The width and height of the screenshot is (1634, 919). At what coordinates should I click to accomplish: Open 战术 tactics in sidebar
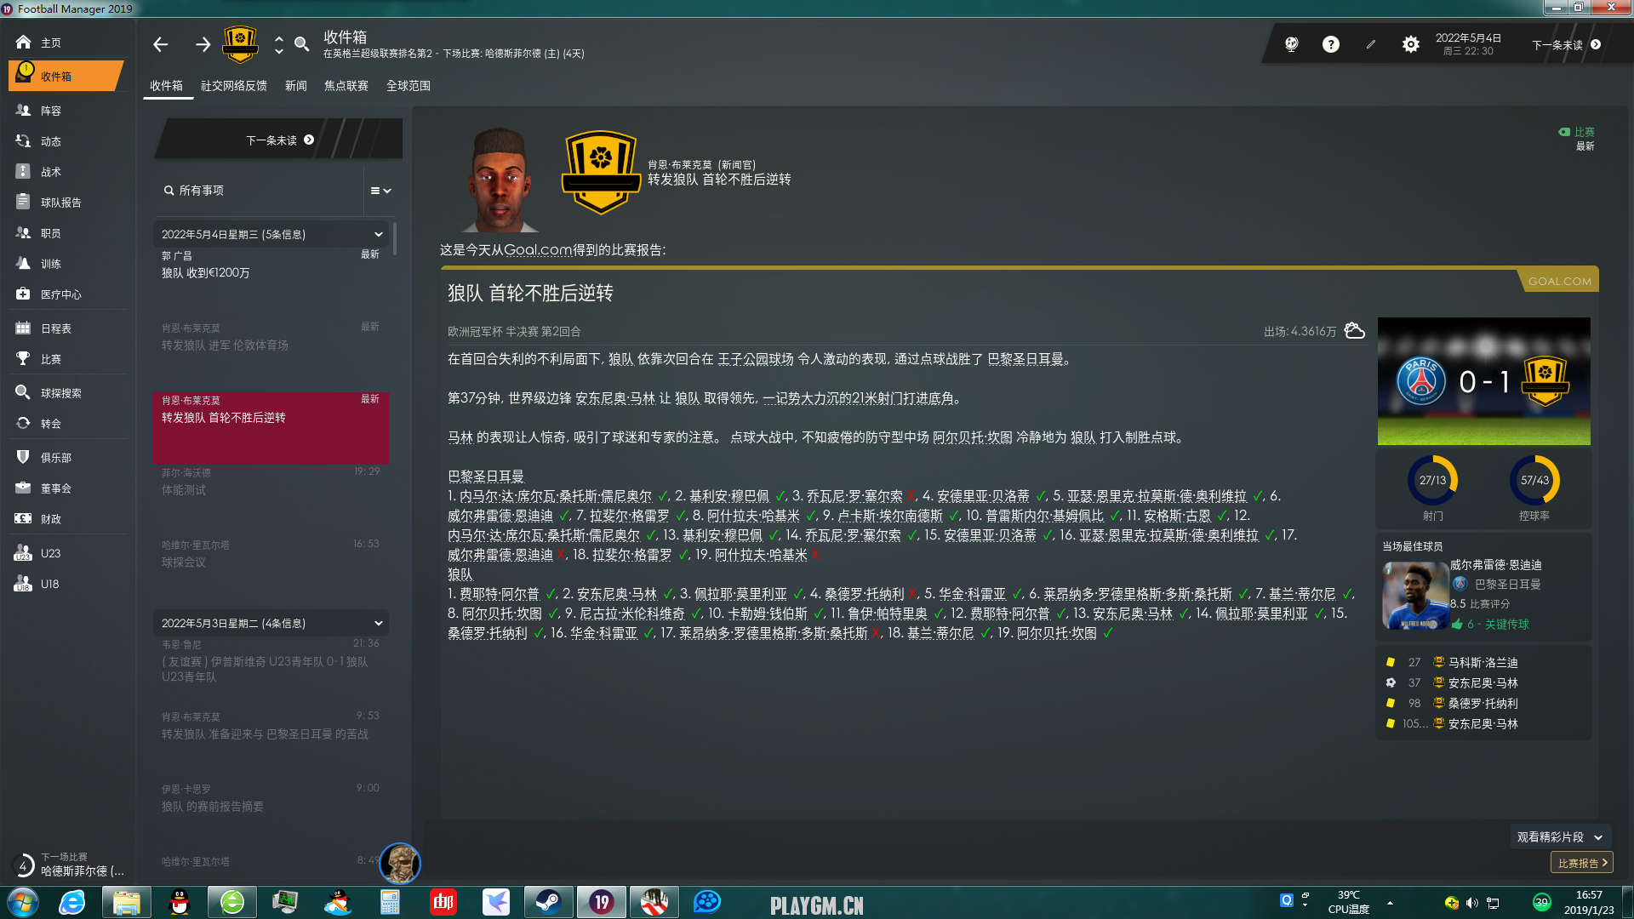[x=68, y=172]
